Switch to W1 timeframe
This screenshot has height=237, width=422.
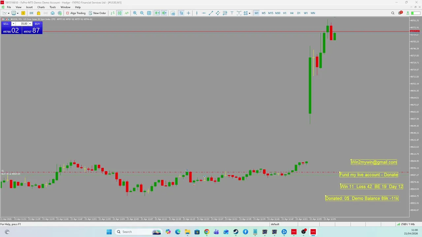click(306, 13)
